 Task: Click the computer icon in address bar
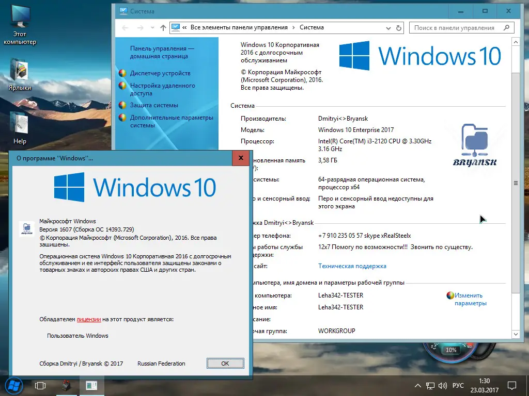tap(176, 28)
